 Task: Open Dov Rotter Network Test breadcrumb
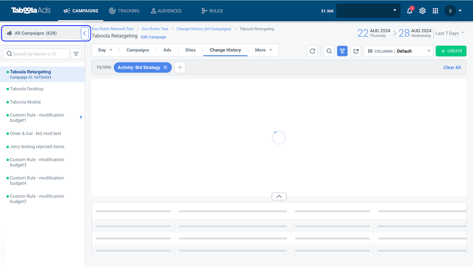point(113,29)
